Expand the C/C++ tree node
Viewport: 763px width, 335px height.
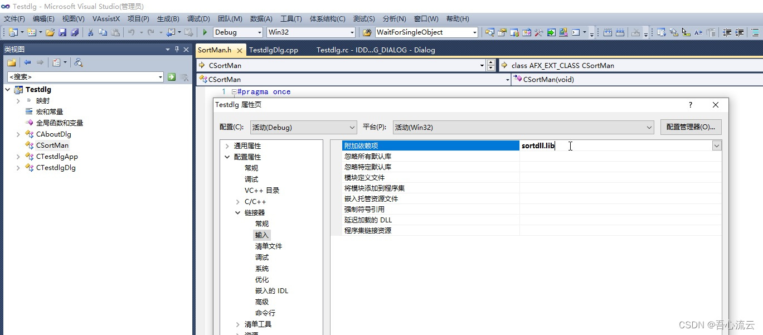point(238,202)
